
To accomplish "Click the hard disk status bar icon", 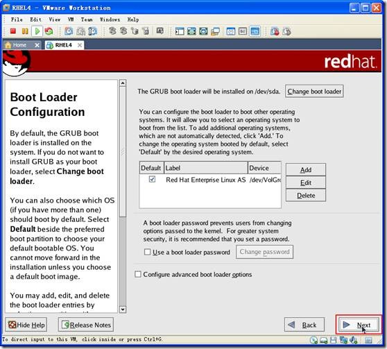I will [324, 341].
